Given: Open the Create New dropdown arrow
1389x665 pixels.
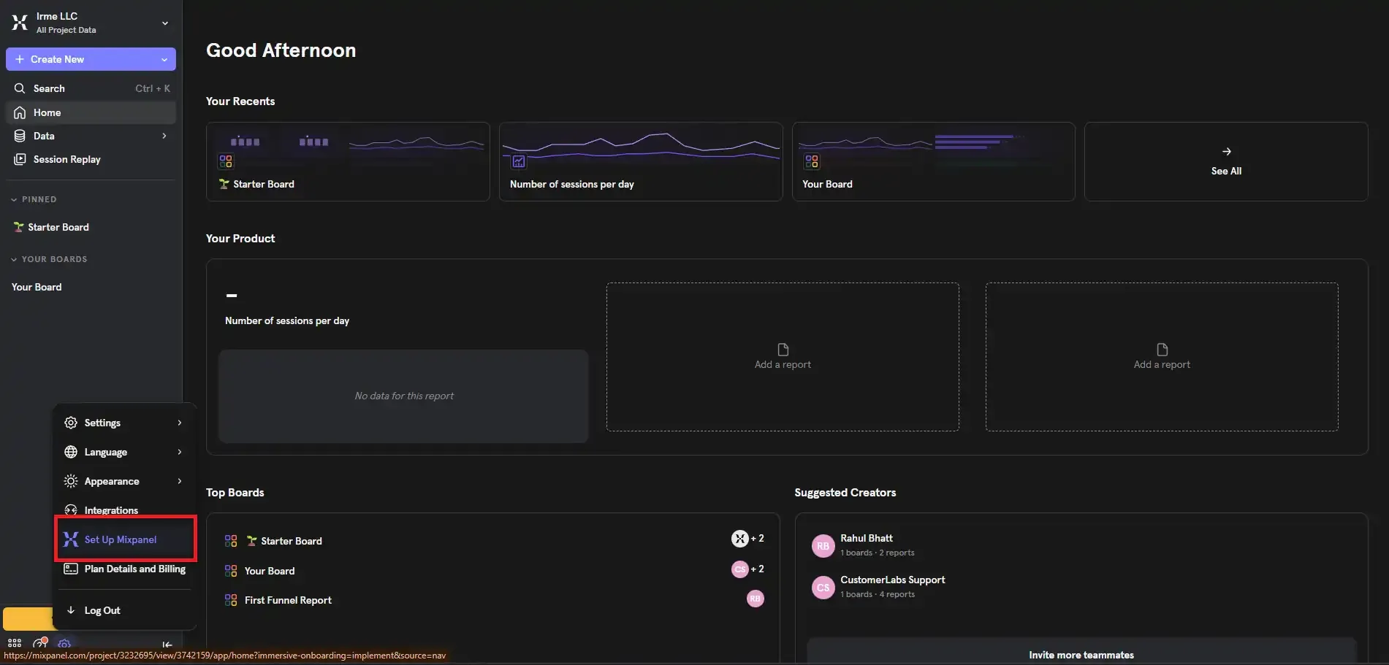Looking at the screenshot, I should coord(164,60).
